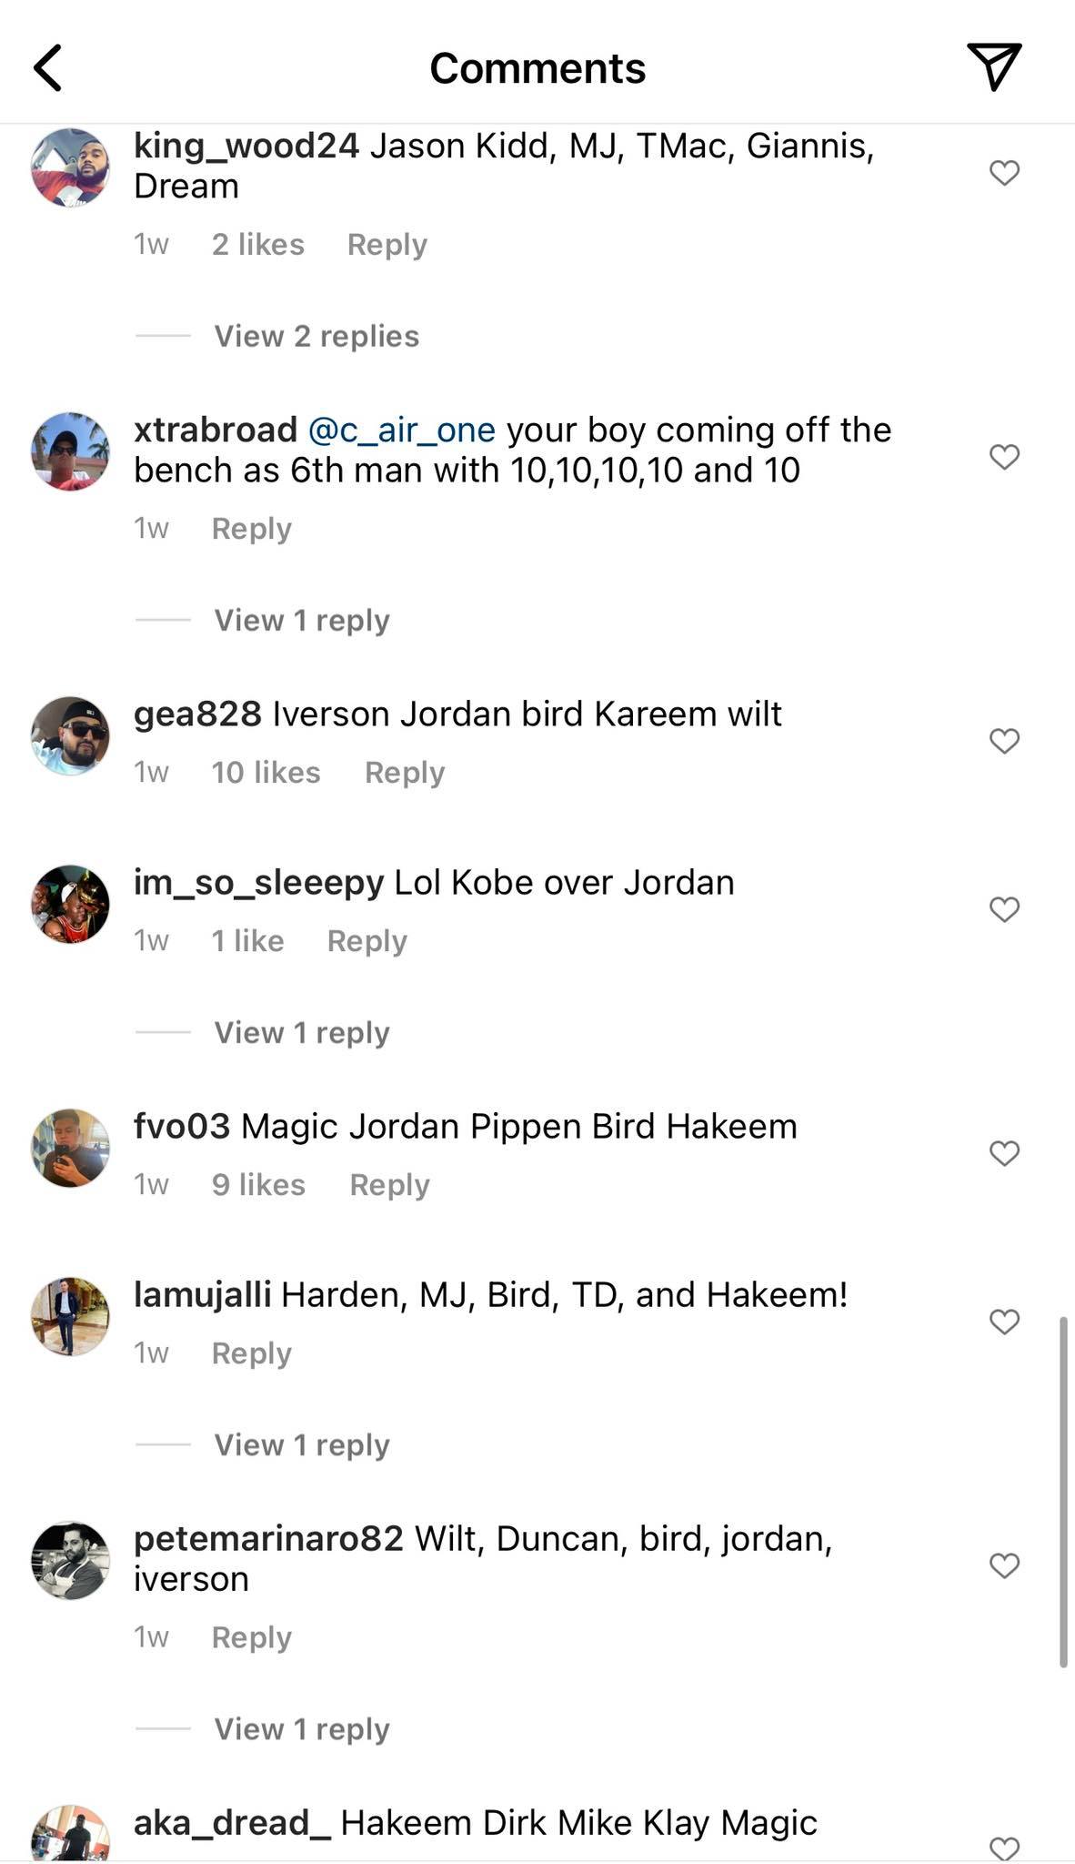View likes on gea828's 10 likes
The image size is (1075, 1864).
266,772
